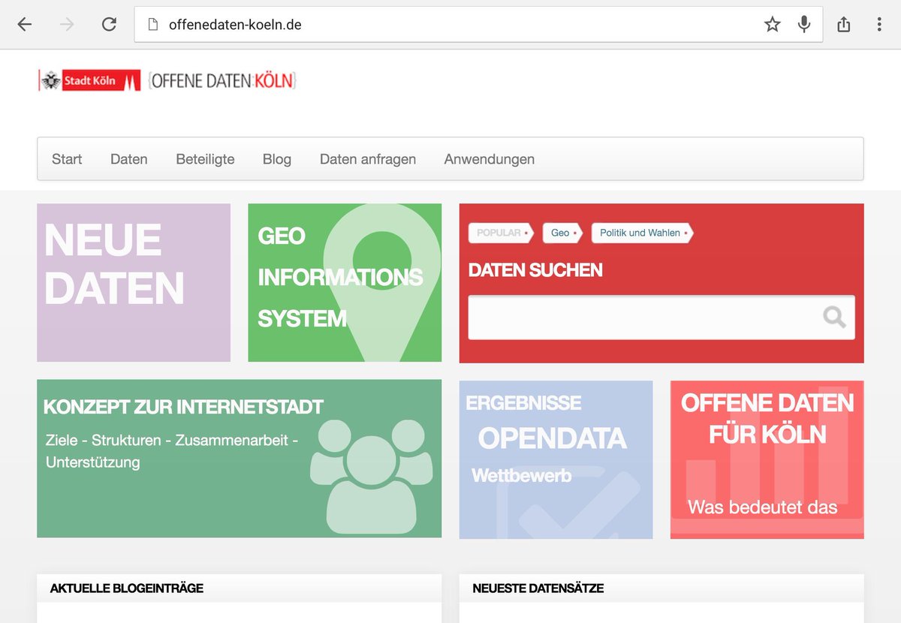901x623 pixels.
Task: Click the browser back arrow
Action: coord(25,25)
